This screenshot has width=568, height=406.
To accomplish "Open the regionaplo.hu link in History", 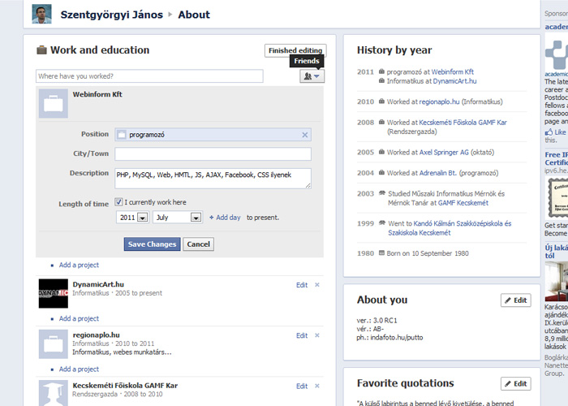I will tap(439, 101).
